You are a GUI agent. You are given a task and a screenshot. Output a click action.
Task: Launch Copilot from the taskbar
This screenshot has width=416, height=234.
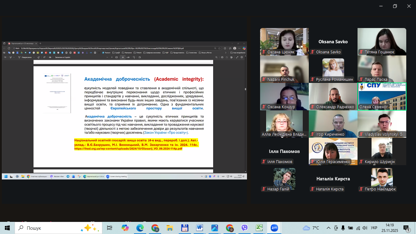point(125,228)
